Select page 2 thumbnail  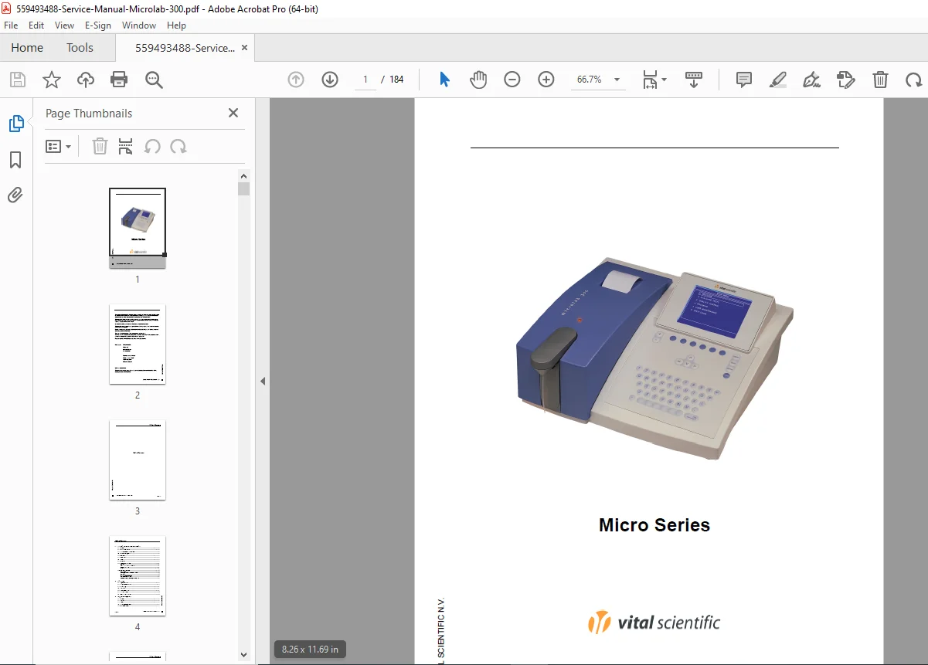(138, 344)
